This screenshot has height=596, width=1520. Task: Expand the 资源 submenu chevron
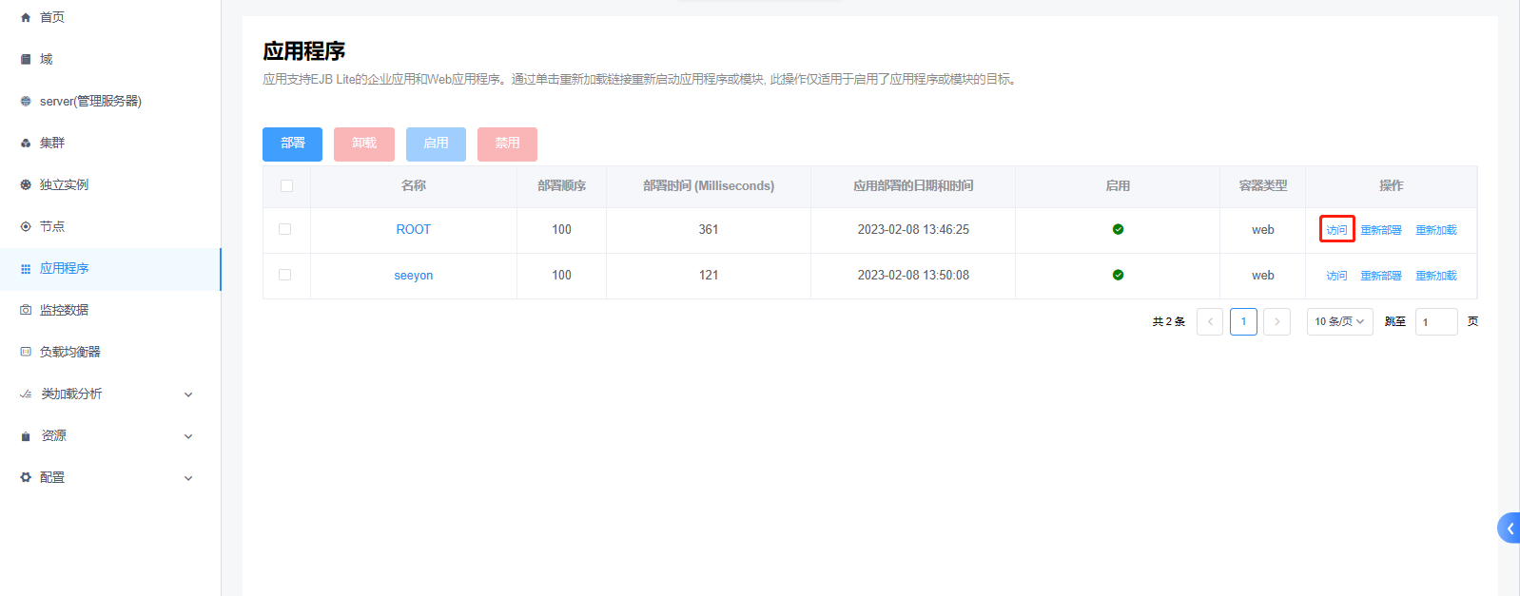(188, 436)
